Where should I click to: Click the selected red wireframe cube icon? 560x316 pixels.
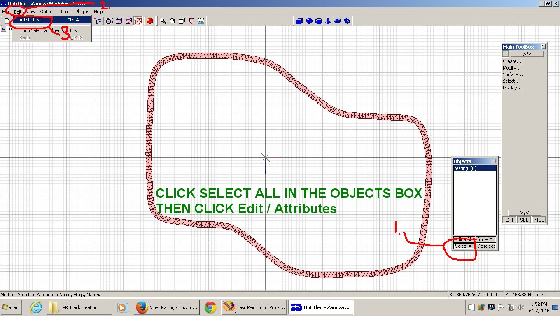(x=139, y=21)
